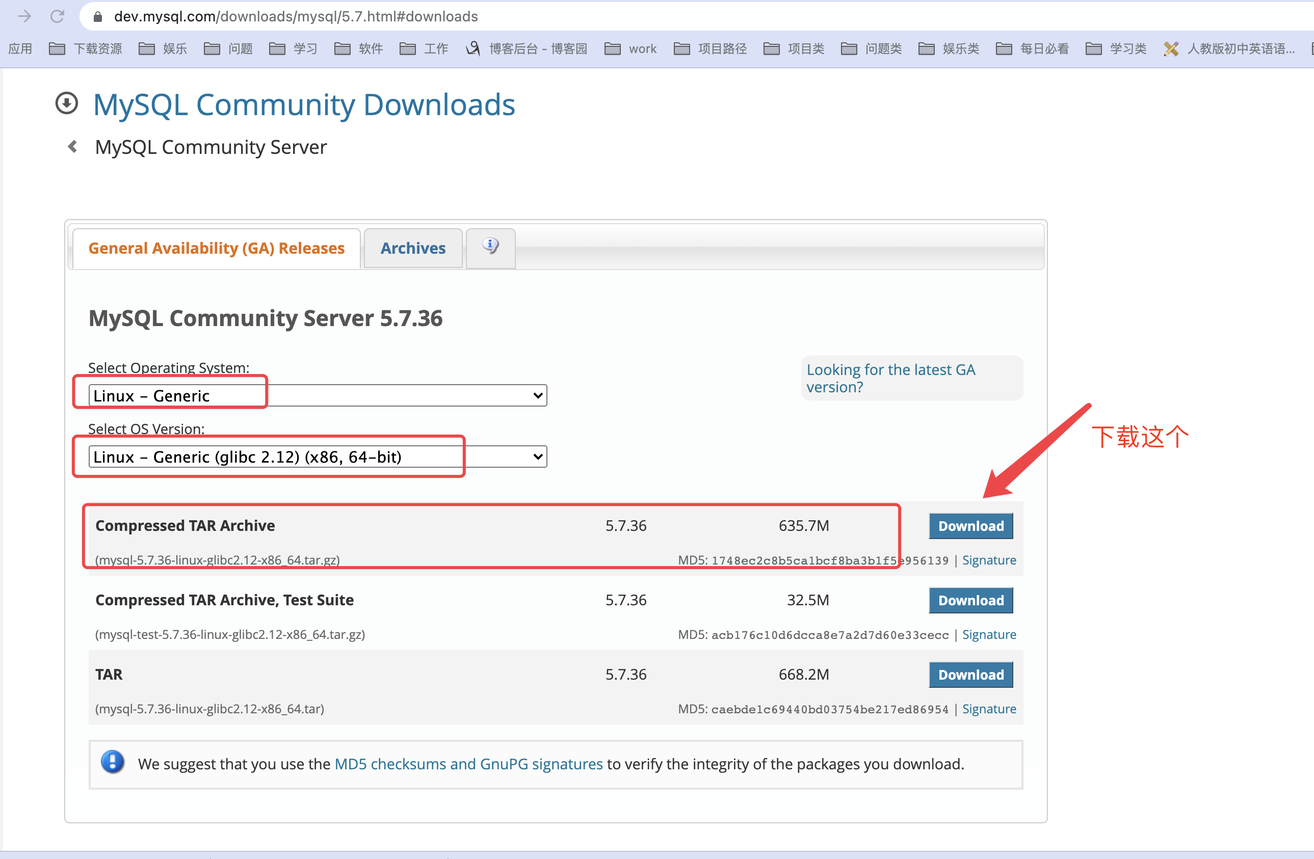This screenshot has height=859, width=1314.
Task: Click the browser forward arrow
Action: (x=24, y=16)
